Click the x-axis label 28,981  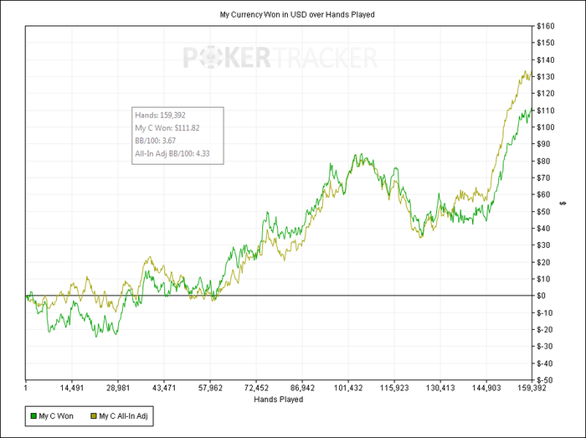coord(118,388)
